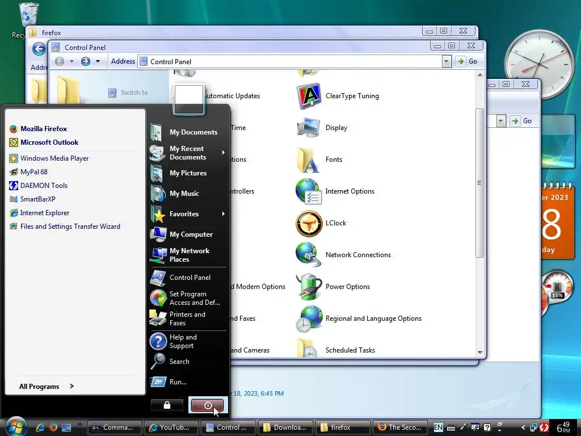Viewport: 581px width, 436px height.
Task: Switch to YouTube taskbar window button
Action: tap(171, 427)
